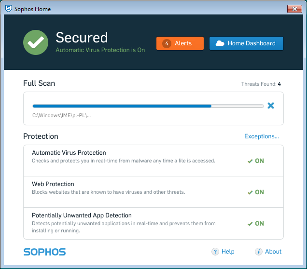Open the Exceptions... link

(262, 136)
